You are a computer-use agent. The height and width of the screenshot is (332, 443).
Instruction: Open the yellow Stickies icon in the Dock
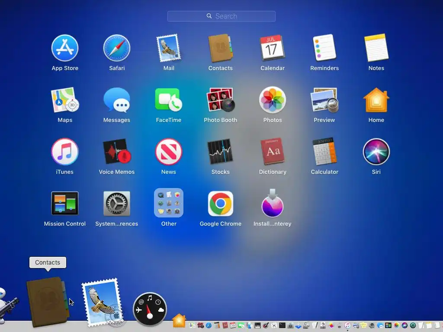click(x=363, y=326)
